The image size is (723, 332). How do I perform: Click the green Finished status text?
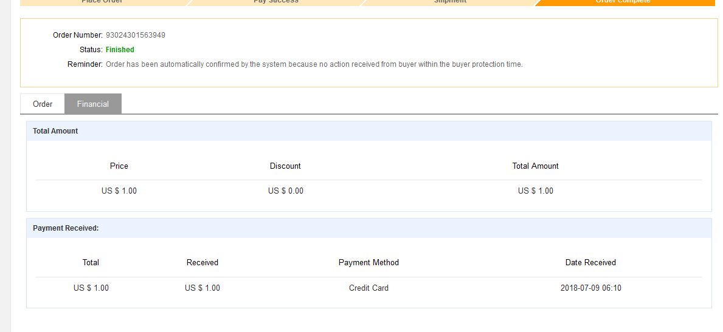120,50
